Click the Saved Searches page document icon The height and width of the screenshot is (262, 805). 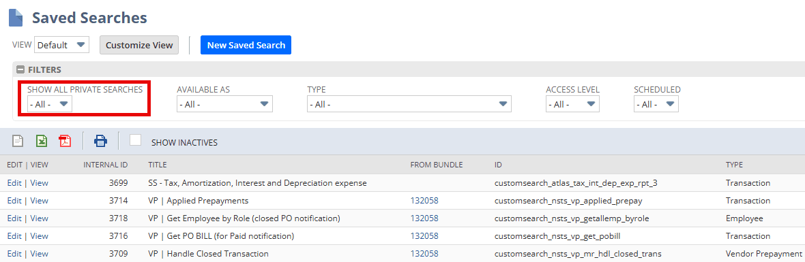(x=16, y=18)
